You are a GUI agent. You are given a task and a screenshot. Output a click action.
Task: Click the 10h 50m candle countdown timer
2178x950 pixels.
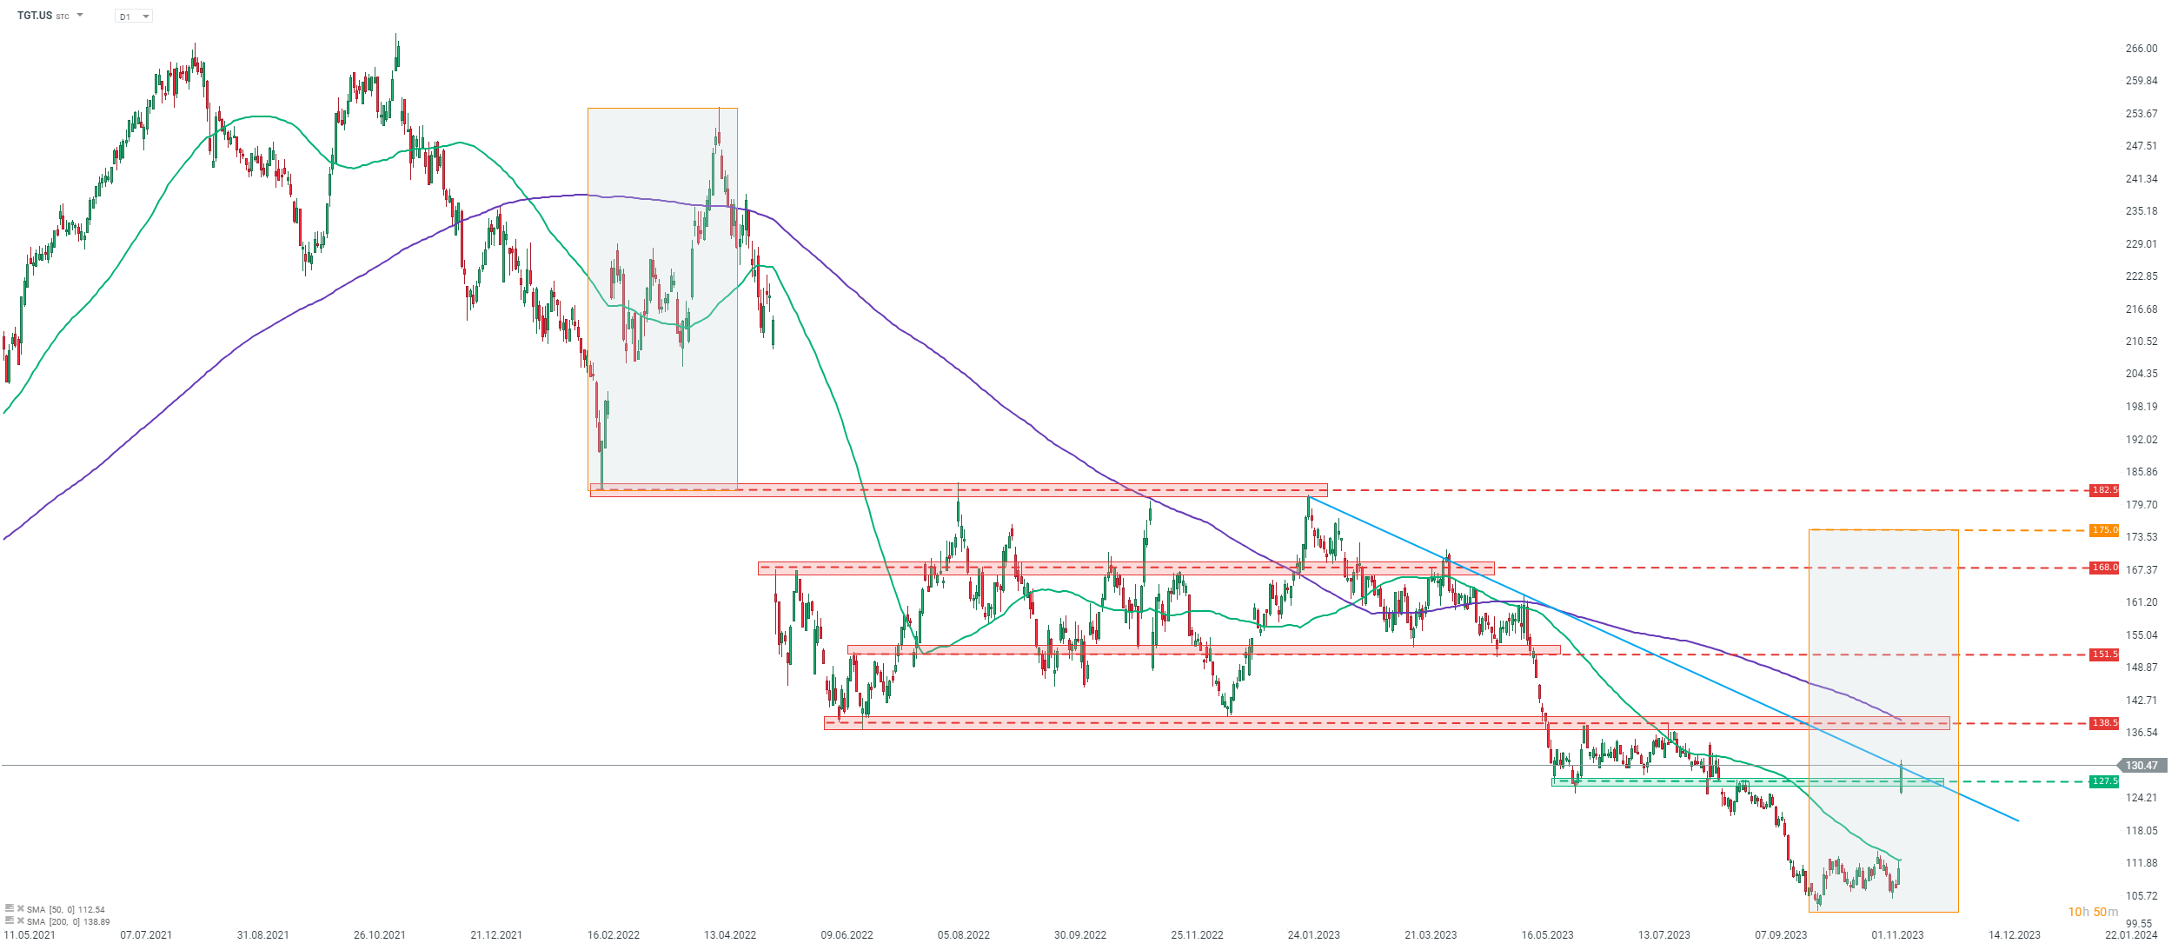tap(2092, 912)
